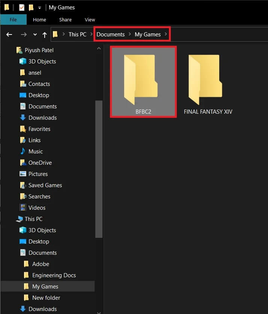This screenshot has height=314, width=268.
Task: Click the Pictures icon in sidebar
Action: (23, 174)
